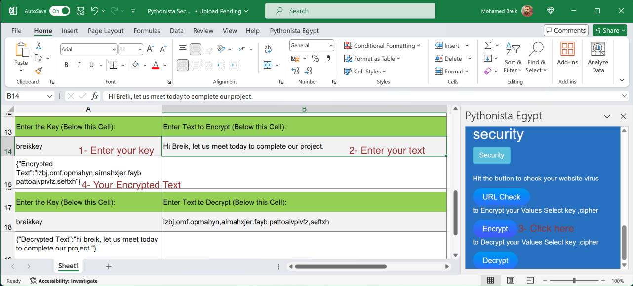This screenshot has width=633, height=286.
Task: Open the Pythonista Egypt ribbon tab
Action: pyautogui.click(x=294, y=31)
